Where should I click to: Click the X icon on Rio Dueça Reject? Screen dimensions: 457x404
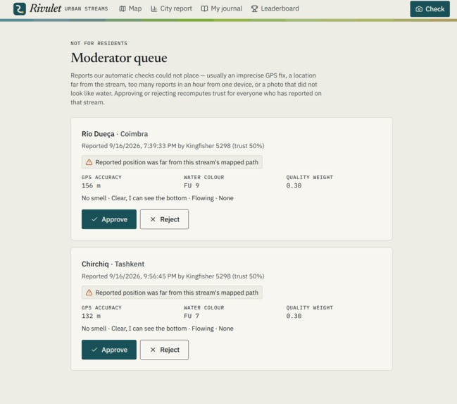153,219
